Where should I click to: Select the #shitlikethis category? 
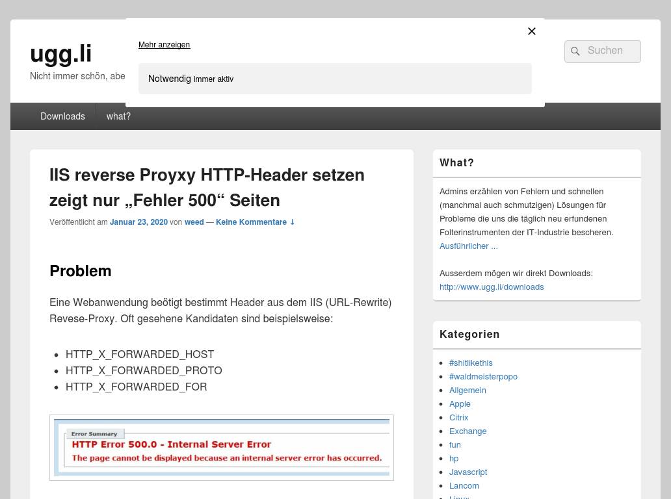click(x=471, y=363)
